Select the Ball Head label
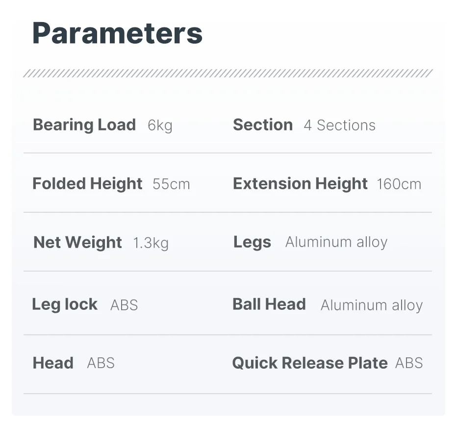This screenshot has height=426, width=456. [x=269, y=304]
